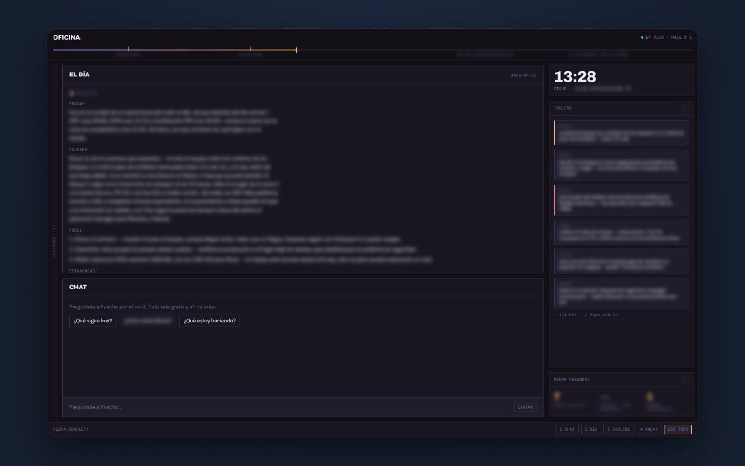Open the Radar Personal header icon button
The height and width of the screenshot is (466, 745).
685,379
